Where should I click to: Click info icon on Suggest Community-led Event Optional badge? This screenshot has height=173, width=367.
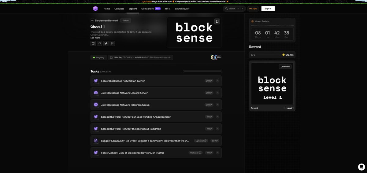[205, 141]
